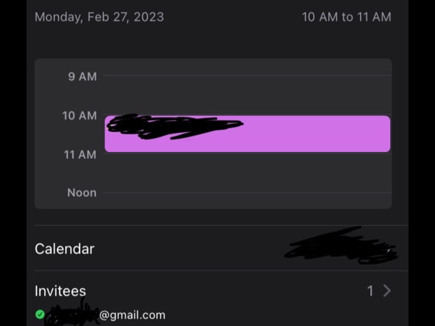Viewport: 435px width, 326px height.
Task: Tap the Monday, Feb 27, 2023 date
Action: click(x=99, y=16)
